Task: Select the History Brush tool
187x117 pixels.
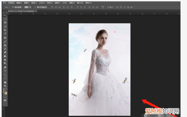Action: [5, 49]
